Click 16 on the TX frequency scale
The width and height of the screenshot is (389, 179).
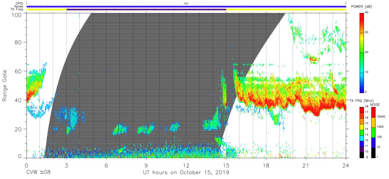[x=367, y=118]
